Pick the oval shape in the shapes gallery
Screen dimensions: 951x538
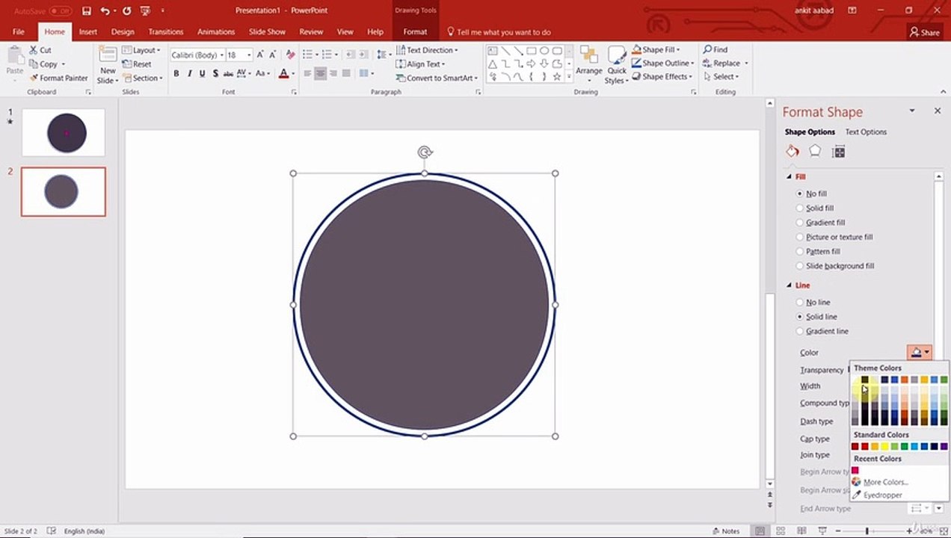(x=544, y=51)
